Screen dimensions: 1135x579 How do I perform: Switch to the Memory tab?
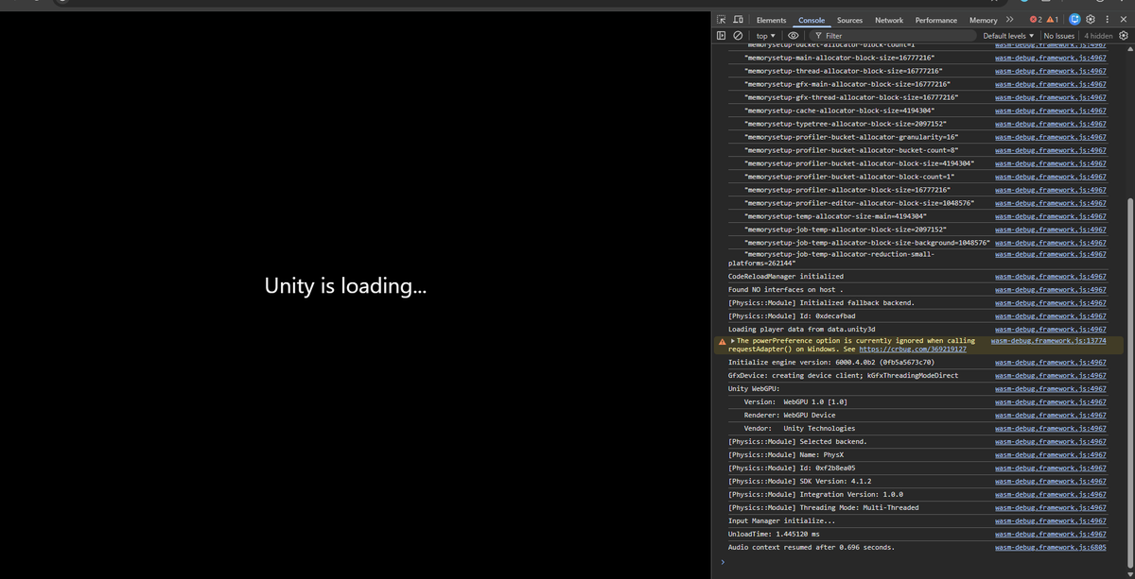983,20
